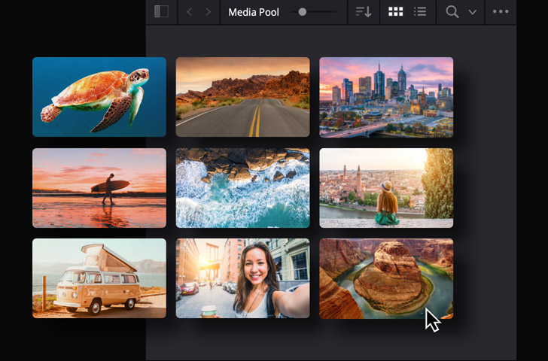This screenshot has height=361, width=548.
Task: Select the surfer at sunset clip
Action: [x=99, y=188]
